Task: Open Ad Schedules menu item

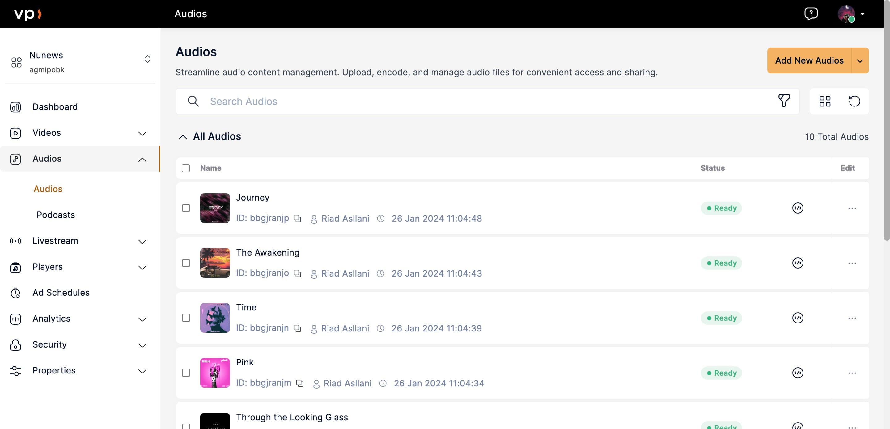Action: pos(61,293)
